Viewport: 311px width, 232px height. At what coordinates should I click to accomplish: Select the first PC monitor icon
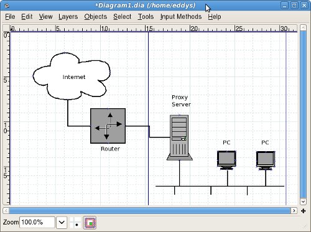coord(226,160)
